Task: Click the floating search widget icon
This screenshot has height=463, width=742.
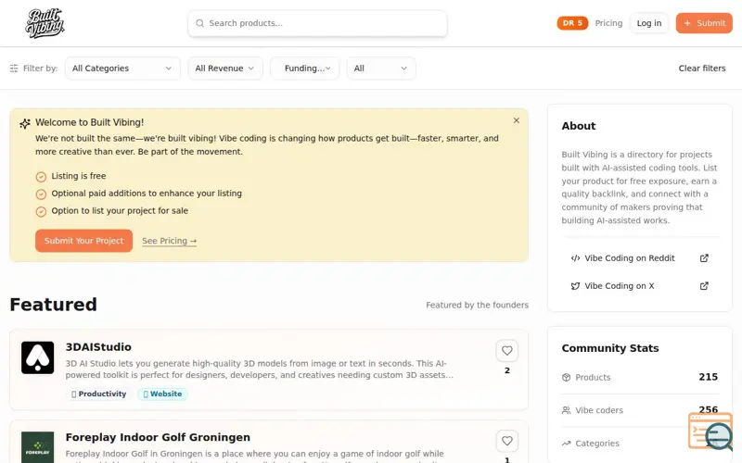Action: [x=710, y=432]
